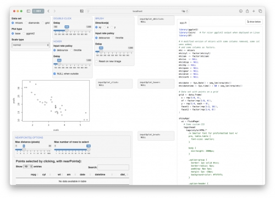The height and width of the screenshot is (198, 275).
Task: Sort the table by the date column
Action: click(82, 174)
